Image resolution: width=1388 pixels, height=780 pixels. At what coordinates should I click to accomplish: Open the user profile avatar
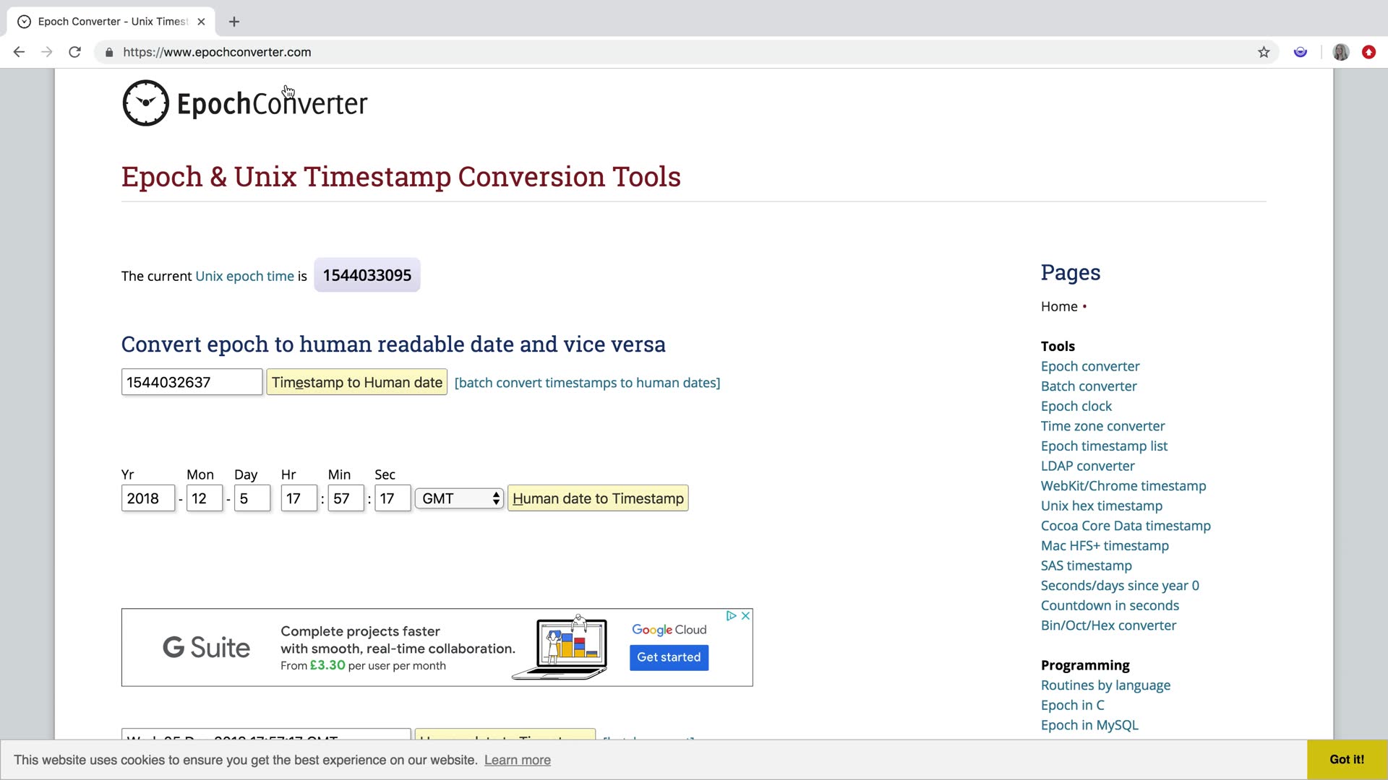pos(1340,52)
